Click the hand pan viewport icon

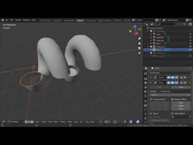[x=140, y=43]
